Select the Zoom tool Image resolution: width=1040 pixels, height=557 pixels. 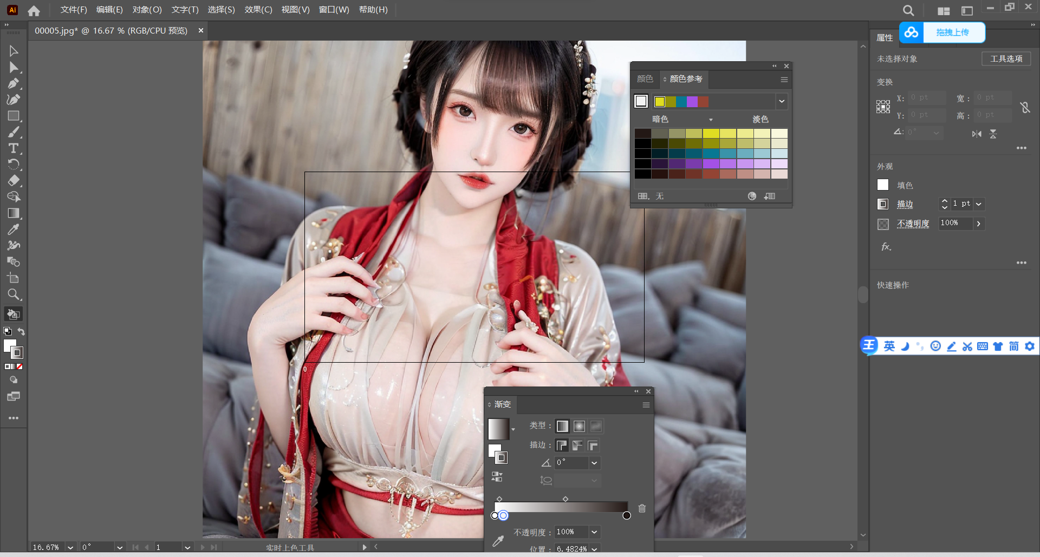click(x=14, y=294)
